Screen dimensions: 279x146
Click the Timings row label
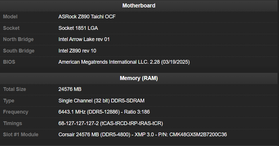[12, 123]
